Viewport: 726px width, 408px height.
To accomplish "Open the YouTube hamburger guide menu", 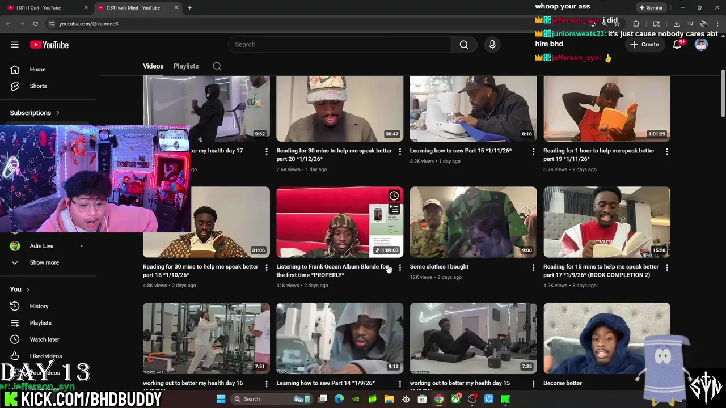I will pyautogui.click(x=15, y=45).
